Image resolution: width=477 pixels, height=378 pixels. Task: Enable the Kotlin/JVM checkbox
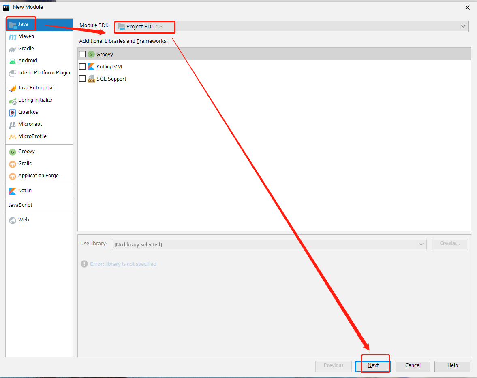click(82, 66)
